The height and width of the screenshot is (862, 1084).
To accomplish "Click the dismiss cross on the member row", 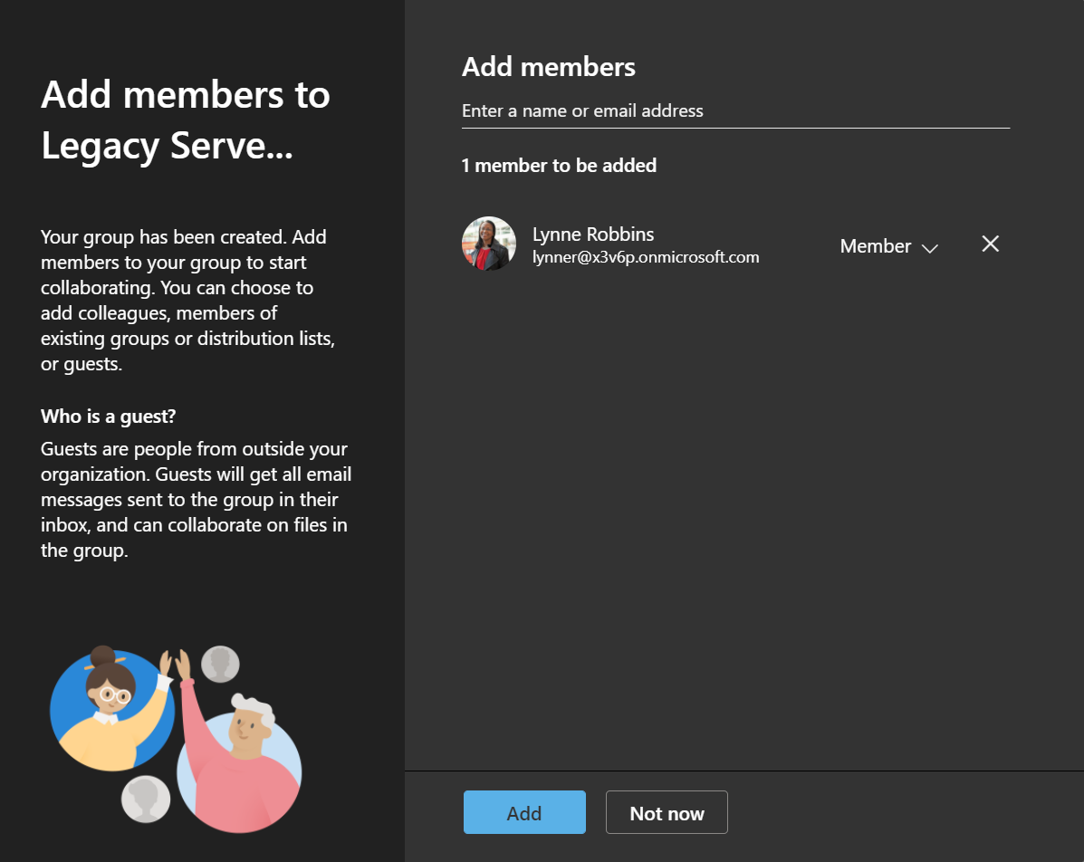I will pos(990,244).
